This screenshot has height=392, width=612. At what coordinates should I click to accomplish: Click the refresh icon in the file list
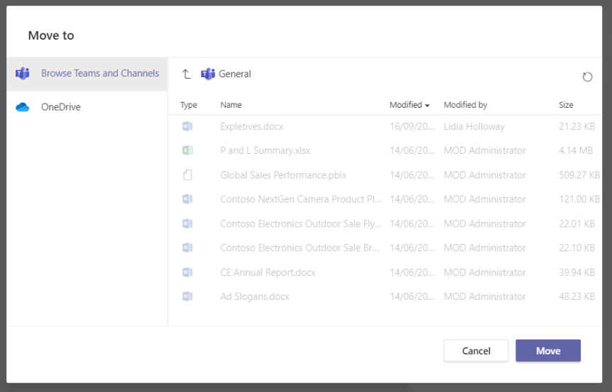[x=587, y=77]
